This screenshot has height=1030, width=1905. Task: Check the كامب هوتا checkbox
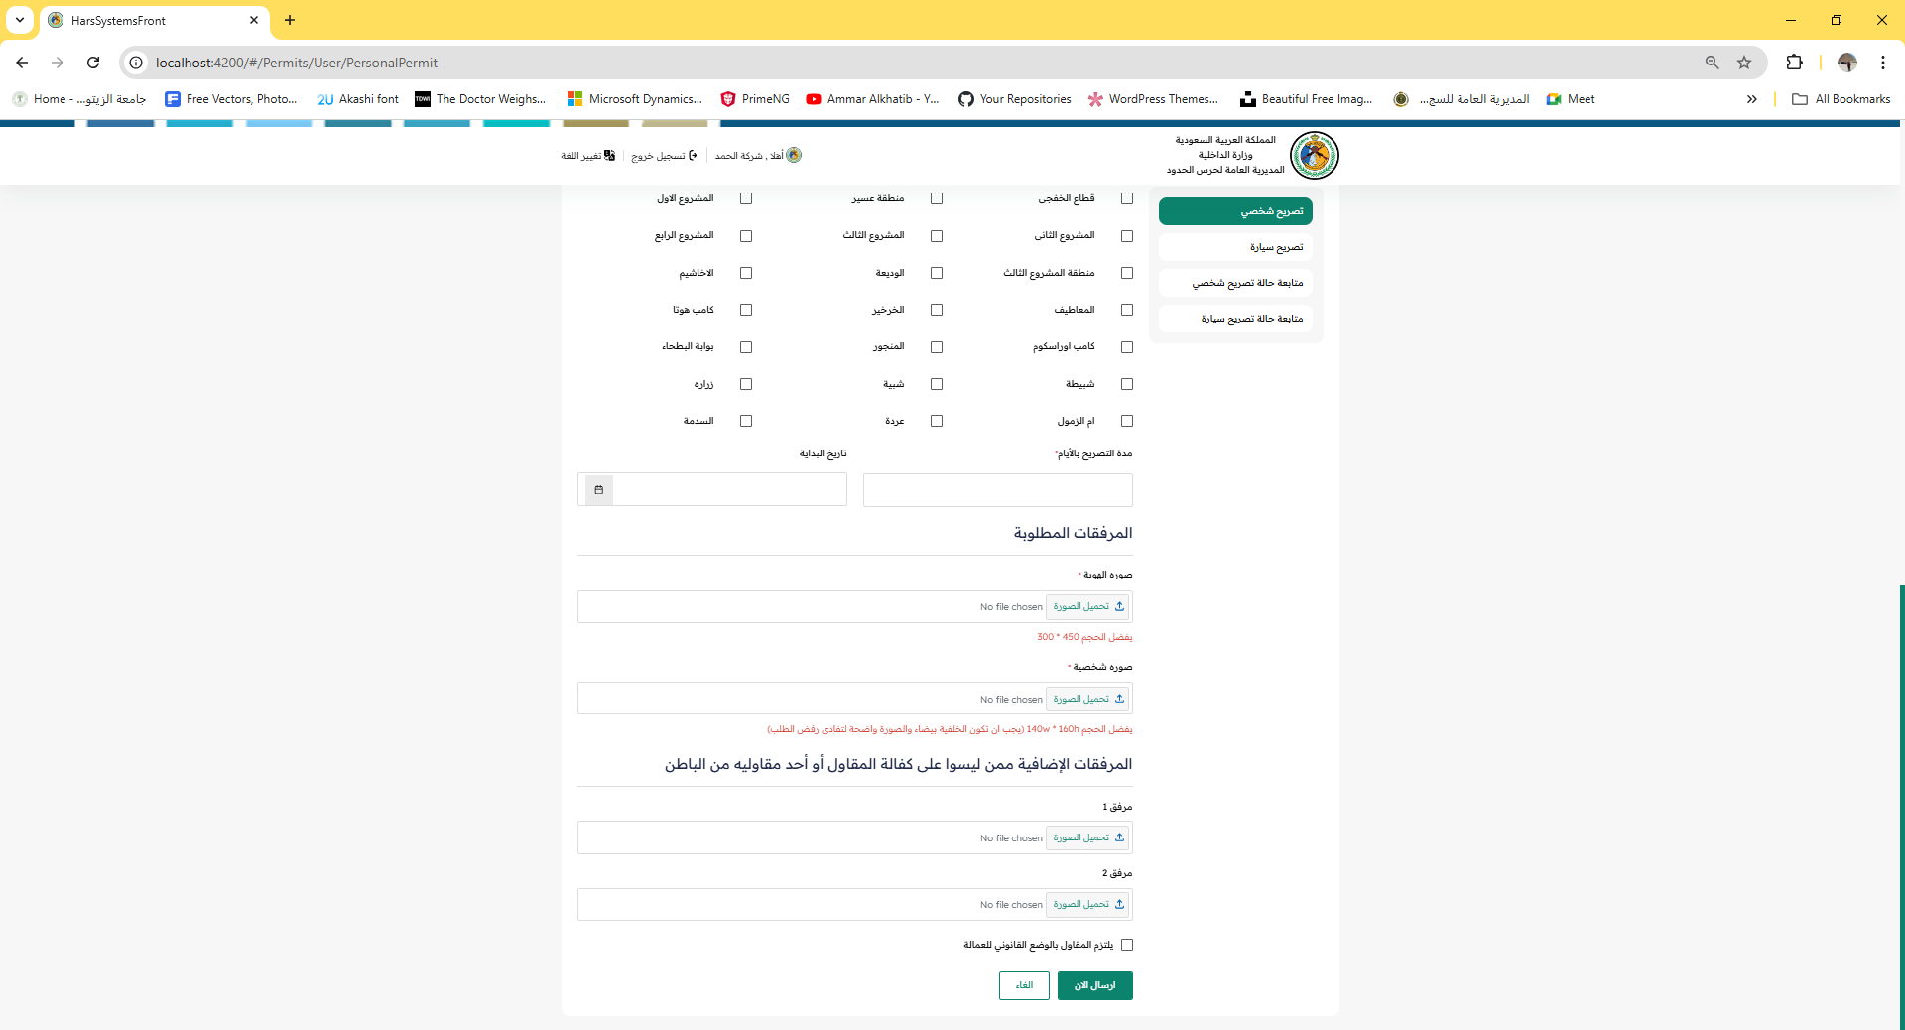tap(746, 310)
